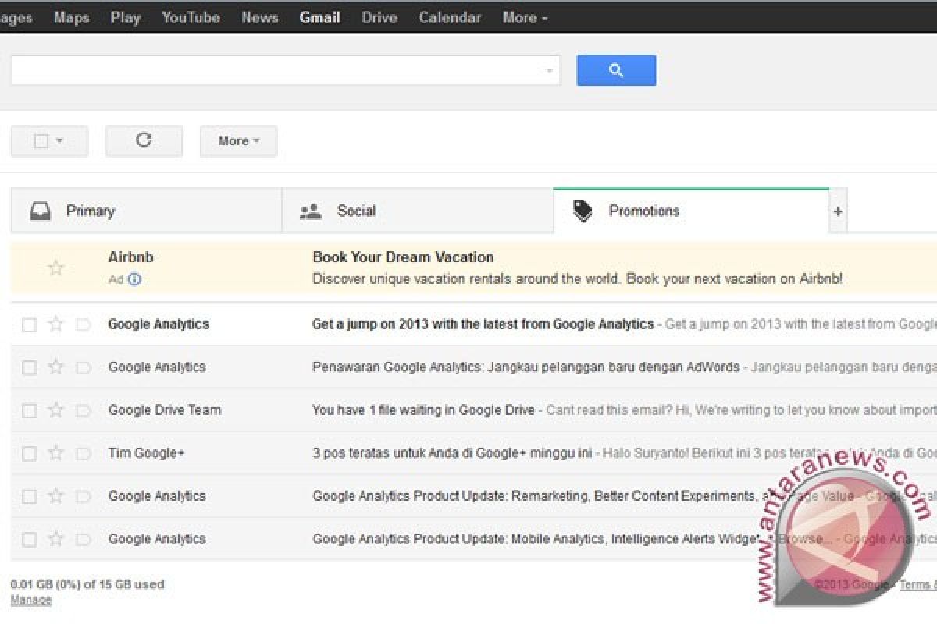Click the Manage storage link
The height and width of the screenshot is (624, 937).
pyautogui.click(x=30, y=600)
